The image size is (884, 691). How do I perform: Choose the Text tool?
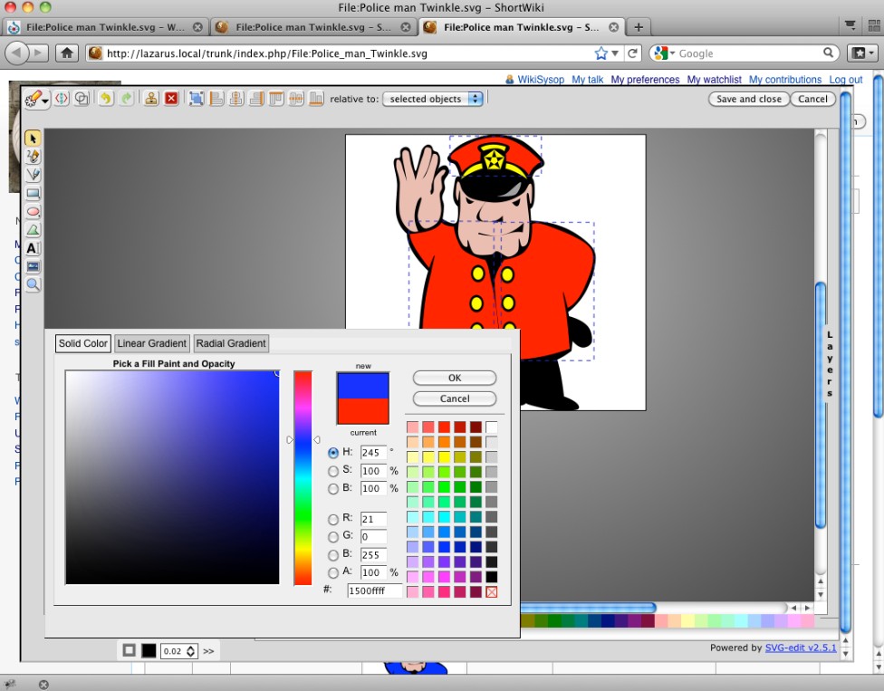coord(33,248)
